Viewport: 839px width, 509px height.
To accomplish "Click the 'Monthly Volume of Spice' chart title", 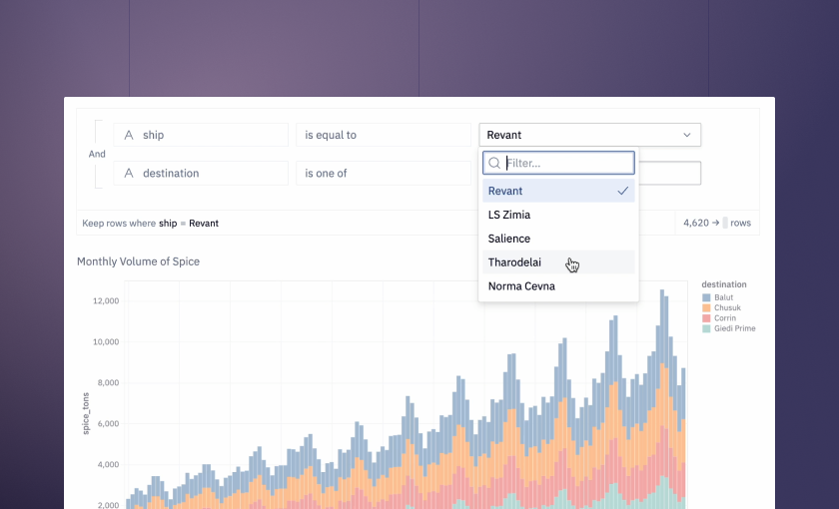I will coord(138,261).
